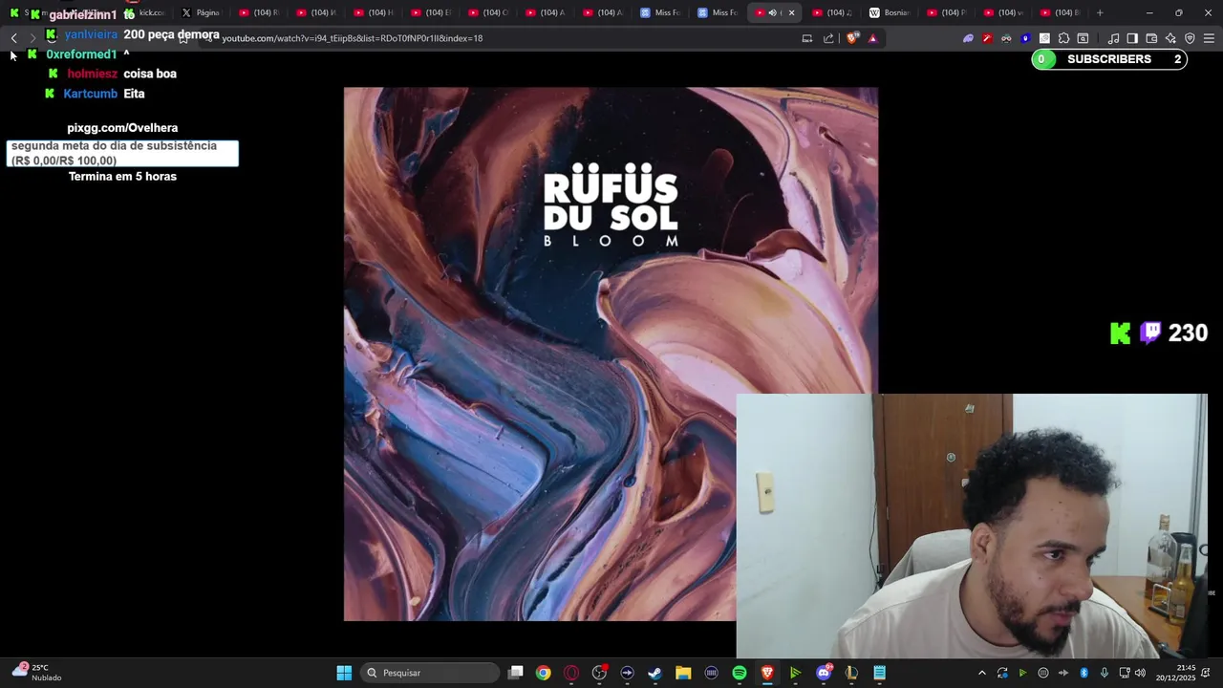The width and height of the screenshot is (1223, 688).
Task: Open a new browser tab with plus
Action: tap(1100, 12)
